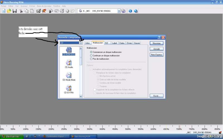
Task: Click the CD disc type combo field
Action: pyautogui.click(x=69, y=43)
